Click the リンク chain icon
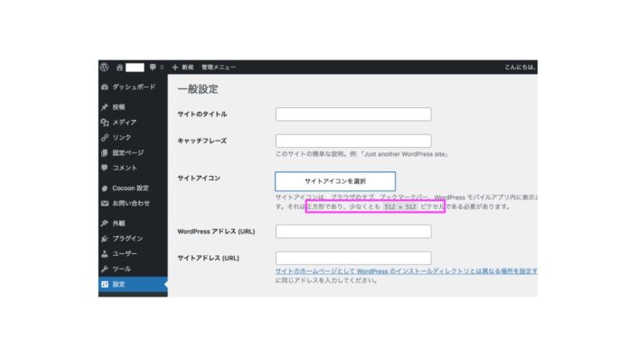The width and height of the screenshot is (636, 357). 105,138
